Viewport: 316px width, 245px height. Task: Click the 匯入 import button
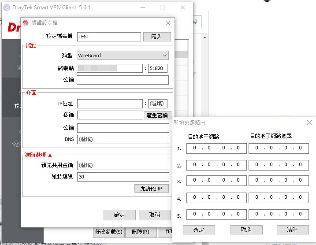coord(157,37)
